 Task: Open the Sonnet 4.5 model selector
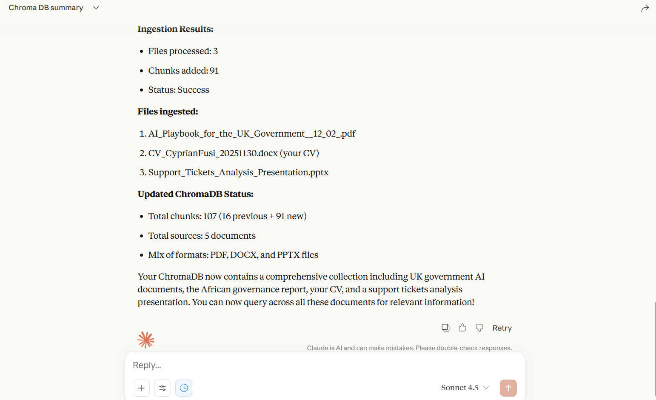coord(465,388)
